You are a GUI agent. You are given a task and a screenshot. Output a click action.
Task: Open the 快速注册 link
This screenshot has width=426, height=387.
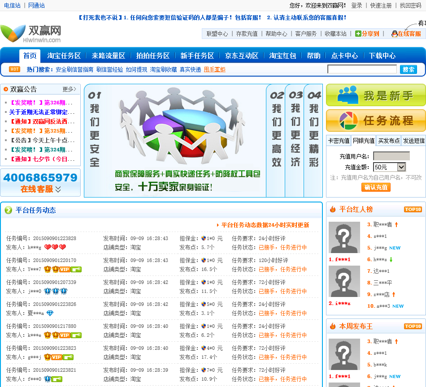coord(381,5)
